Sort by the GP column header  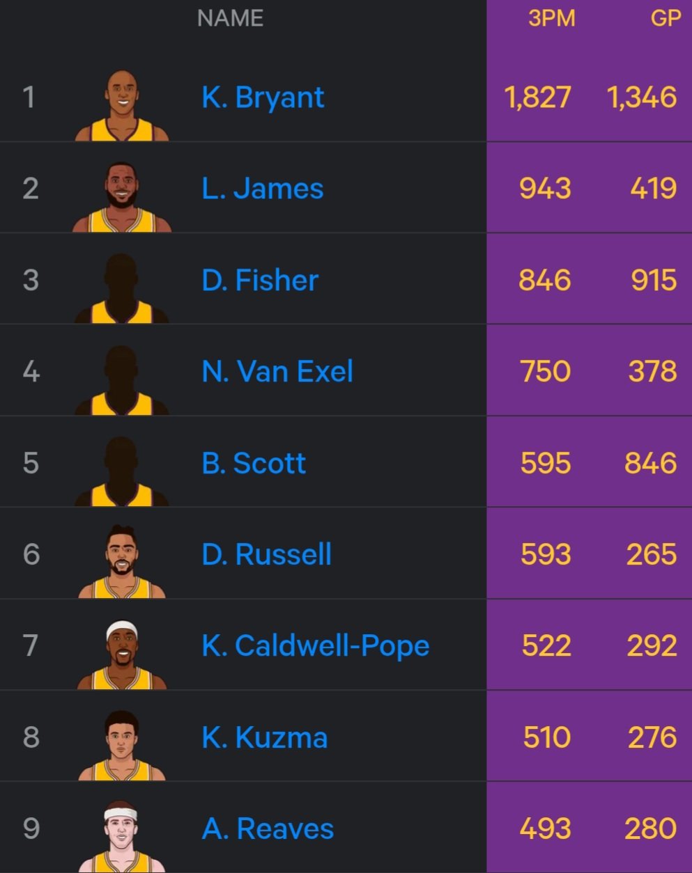click(x=665, y=18)
